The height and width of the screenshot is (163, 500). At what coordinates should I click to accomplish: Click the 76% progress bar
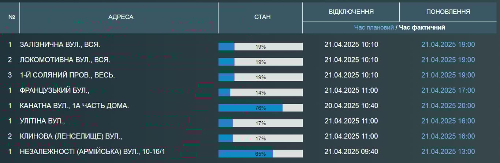(x=261, y=108)
